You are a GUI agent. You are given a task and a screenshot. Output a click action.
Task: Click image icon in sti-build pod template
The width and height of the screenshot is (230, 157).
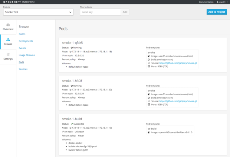[x=149, y=132]
